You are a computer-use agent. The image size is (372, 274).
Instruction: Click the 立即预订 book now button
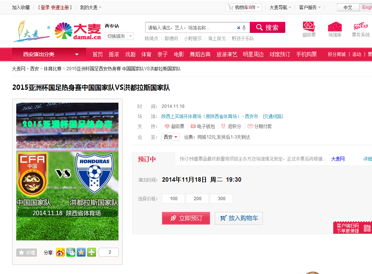tap(186, 218)
